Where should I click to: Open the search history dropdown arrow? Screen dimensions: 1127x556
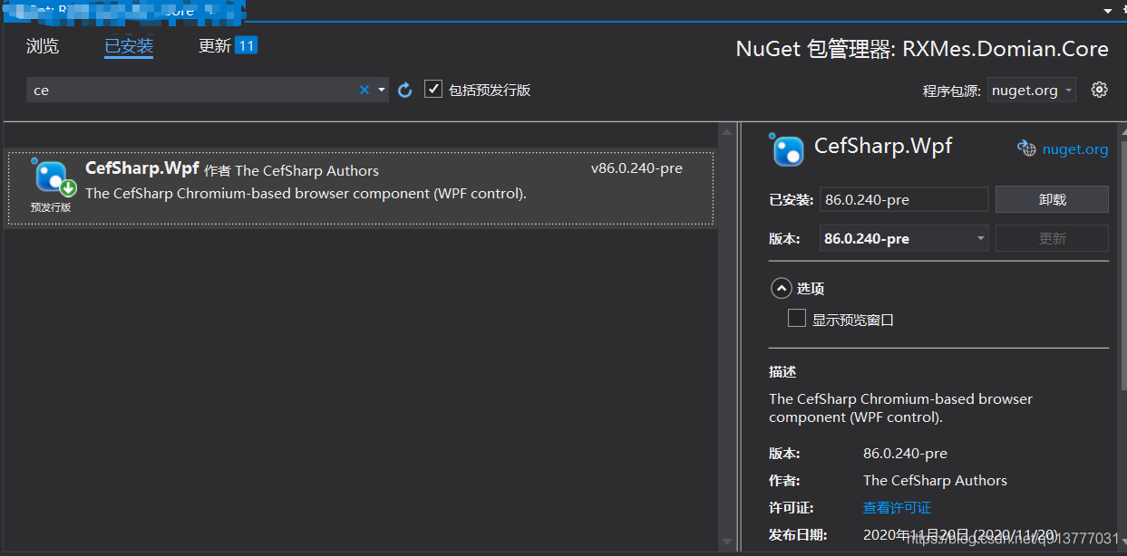click(x=380, y=90)
